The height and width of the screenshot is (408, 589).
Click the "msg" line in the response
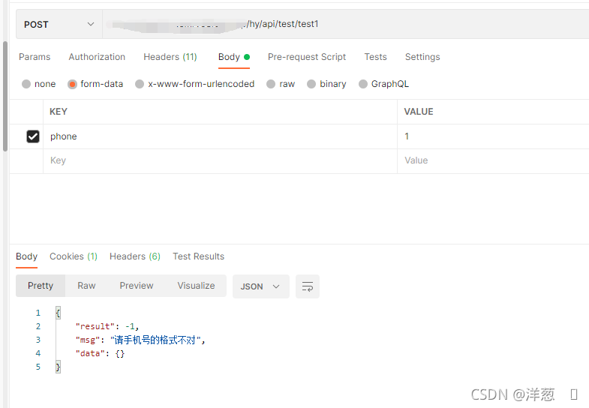click(140, 340)
